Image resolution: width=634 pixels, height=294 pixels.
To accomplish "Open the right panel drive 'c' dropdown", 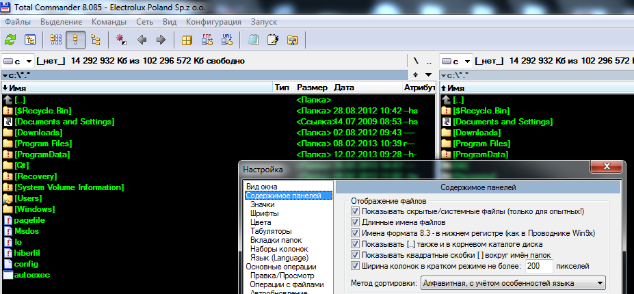I will click(x=456, y=62).
